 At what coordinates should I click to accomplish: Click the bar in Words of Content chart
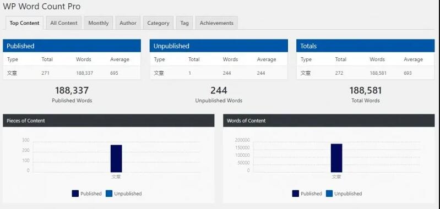(x=336, y=158)
